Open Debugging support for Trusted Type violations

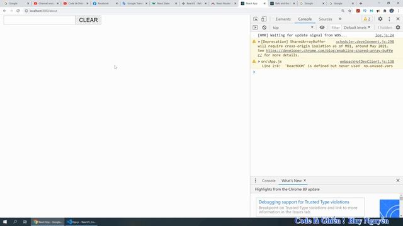304,202
